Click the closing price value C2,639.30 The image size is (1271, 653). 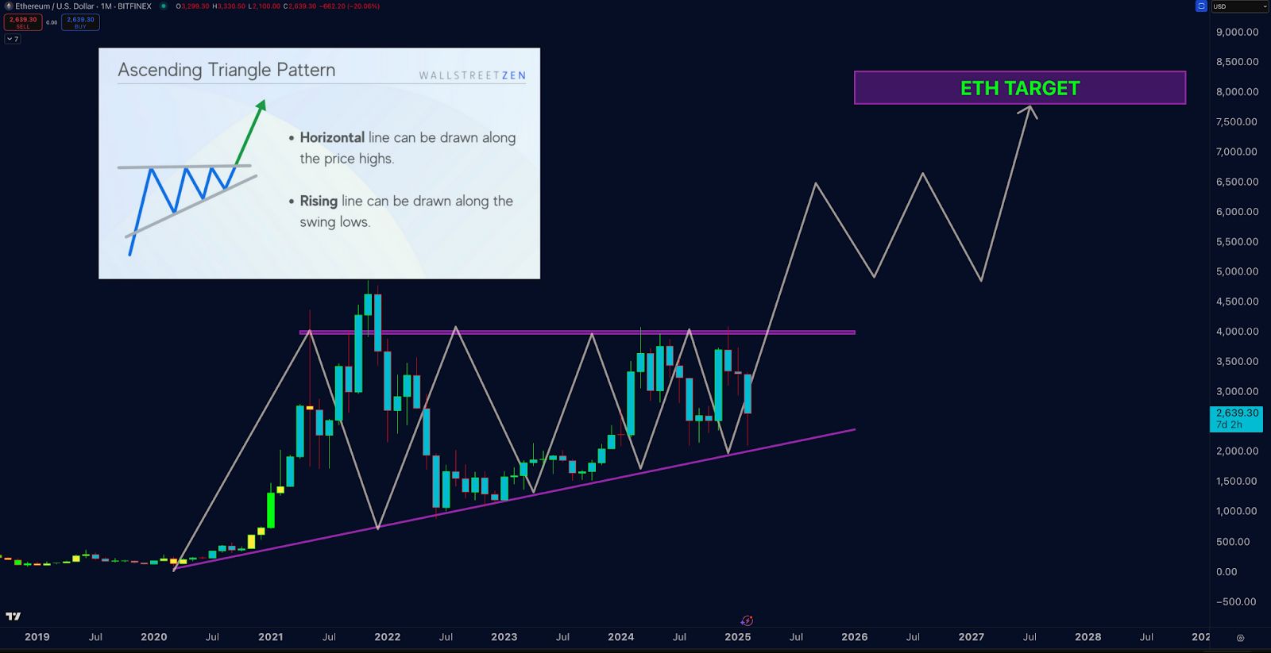299,6
